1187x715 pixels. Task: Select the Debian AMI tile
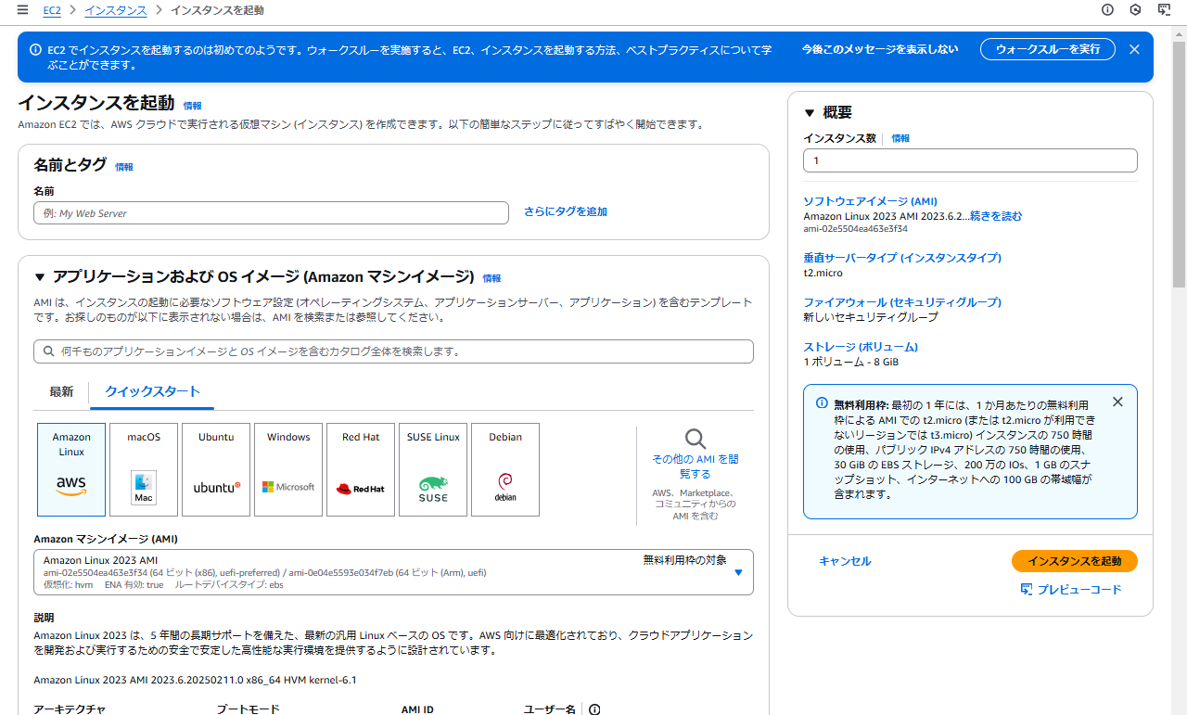[505, 469]
